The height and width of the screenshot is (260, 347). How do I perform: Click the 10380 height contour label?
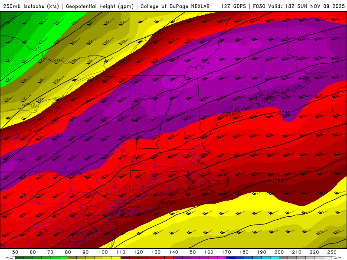coord(283,113)
